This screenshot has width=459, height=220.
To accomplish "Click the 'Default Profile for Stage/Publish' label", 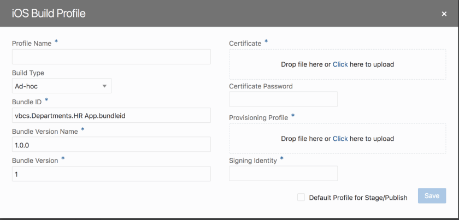I will coord(358,198).
